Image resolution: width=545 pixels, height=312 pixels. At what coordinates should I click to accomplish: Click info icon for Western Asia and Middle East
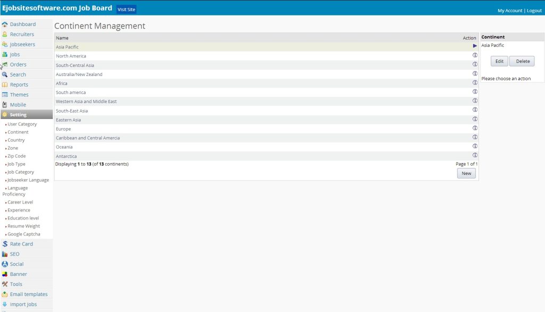tap(475, 100)
